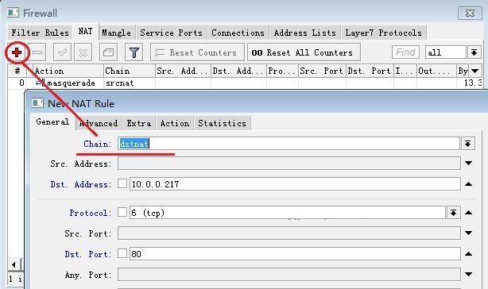Collapse the Dst. Address field
This screenshot has height=289, width=488.
click(468, 184)
